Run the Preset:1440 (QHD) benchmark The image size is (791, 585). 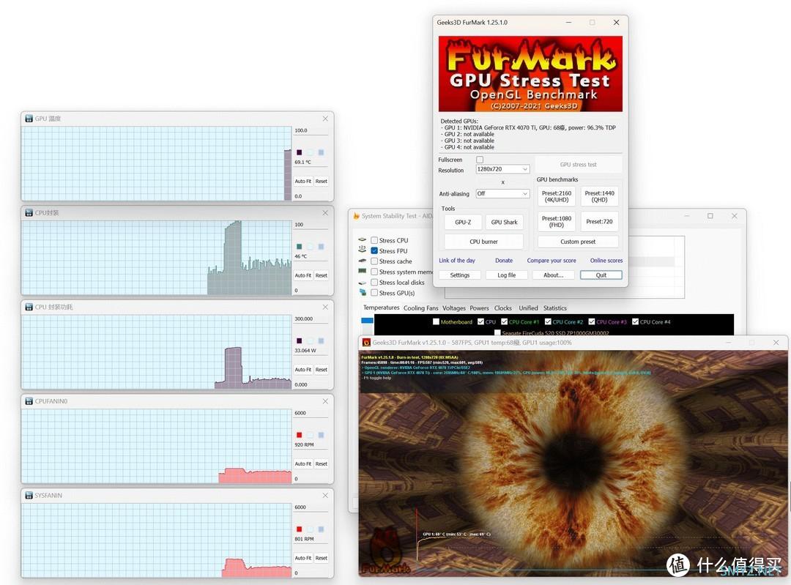coord(599,197)
